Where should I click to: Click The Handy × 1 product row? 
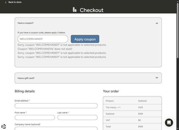132,107
